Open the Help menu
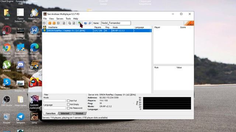The height and width of the screenshot is (132, 236). [76, 19]
